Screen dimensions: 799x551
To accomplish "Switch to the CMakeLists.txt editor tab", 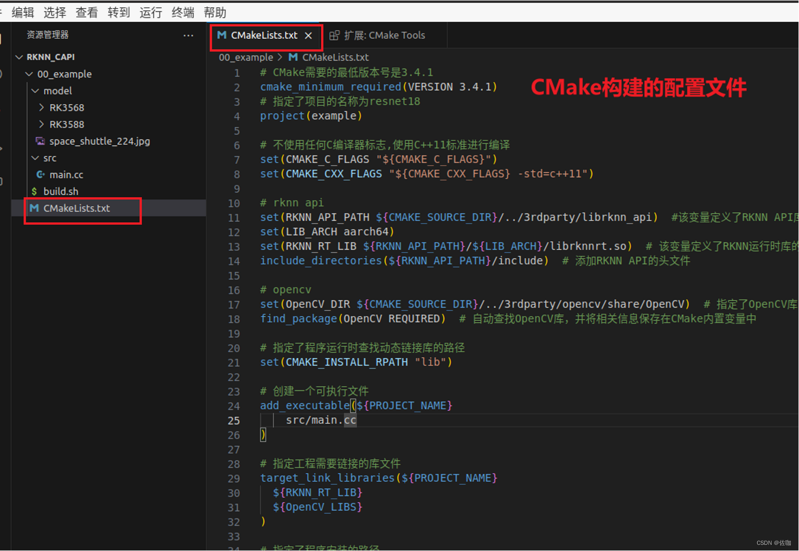I will [264, 35].
